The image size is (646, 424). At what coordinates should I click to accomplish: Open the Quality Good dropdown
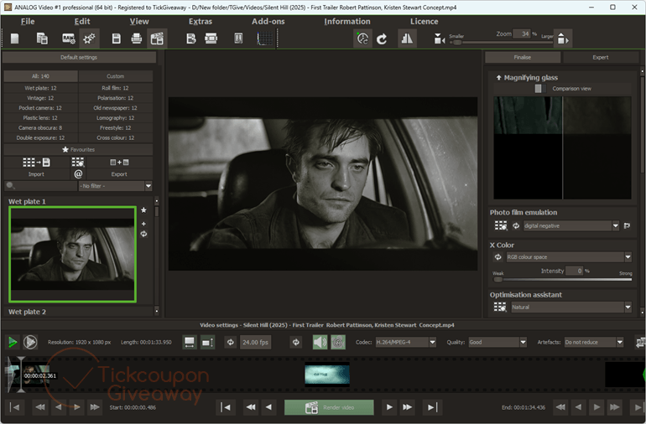pyautogui.click(x=498, y=342)
